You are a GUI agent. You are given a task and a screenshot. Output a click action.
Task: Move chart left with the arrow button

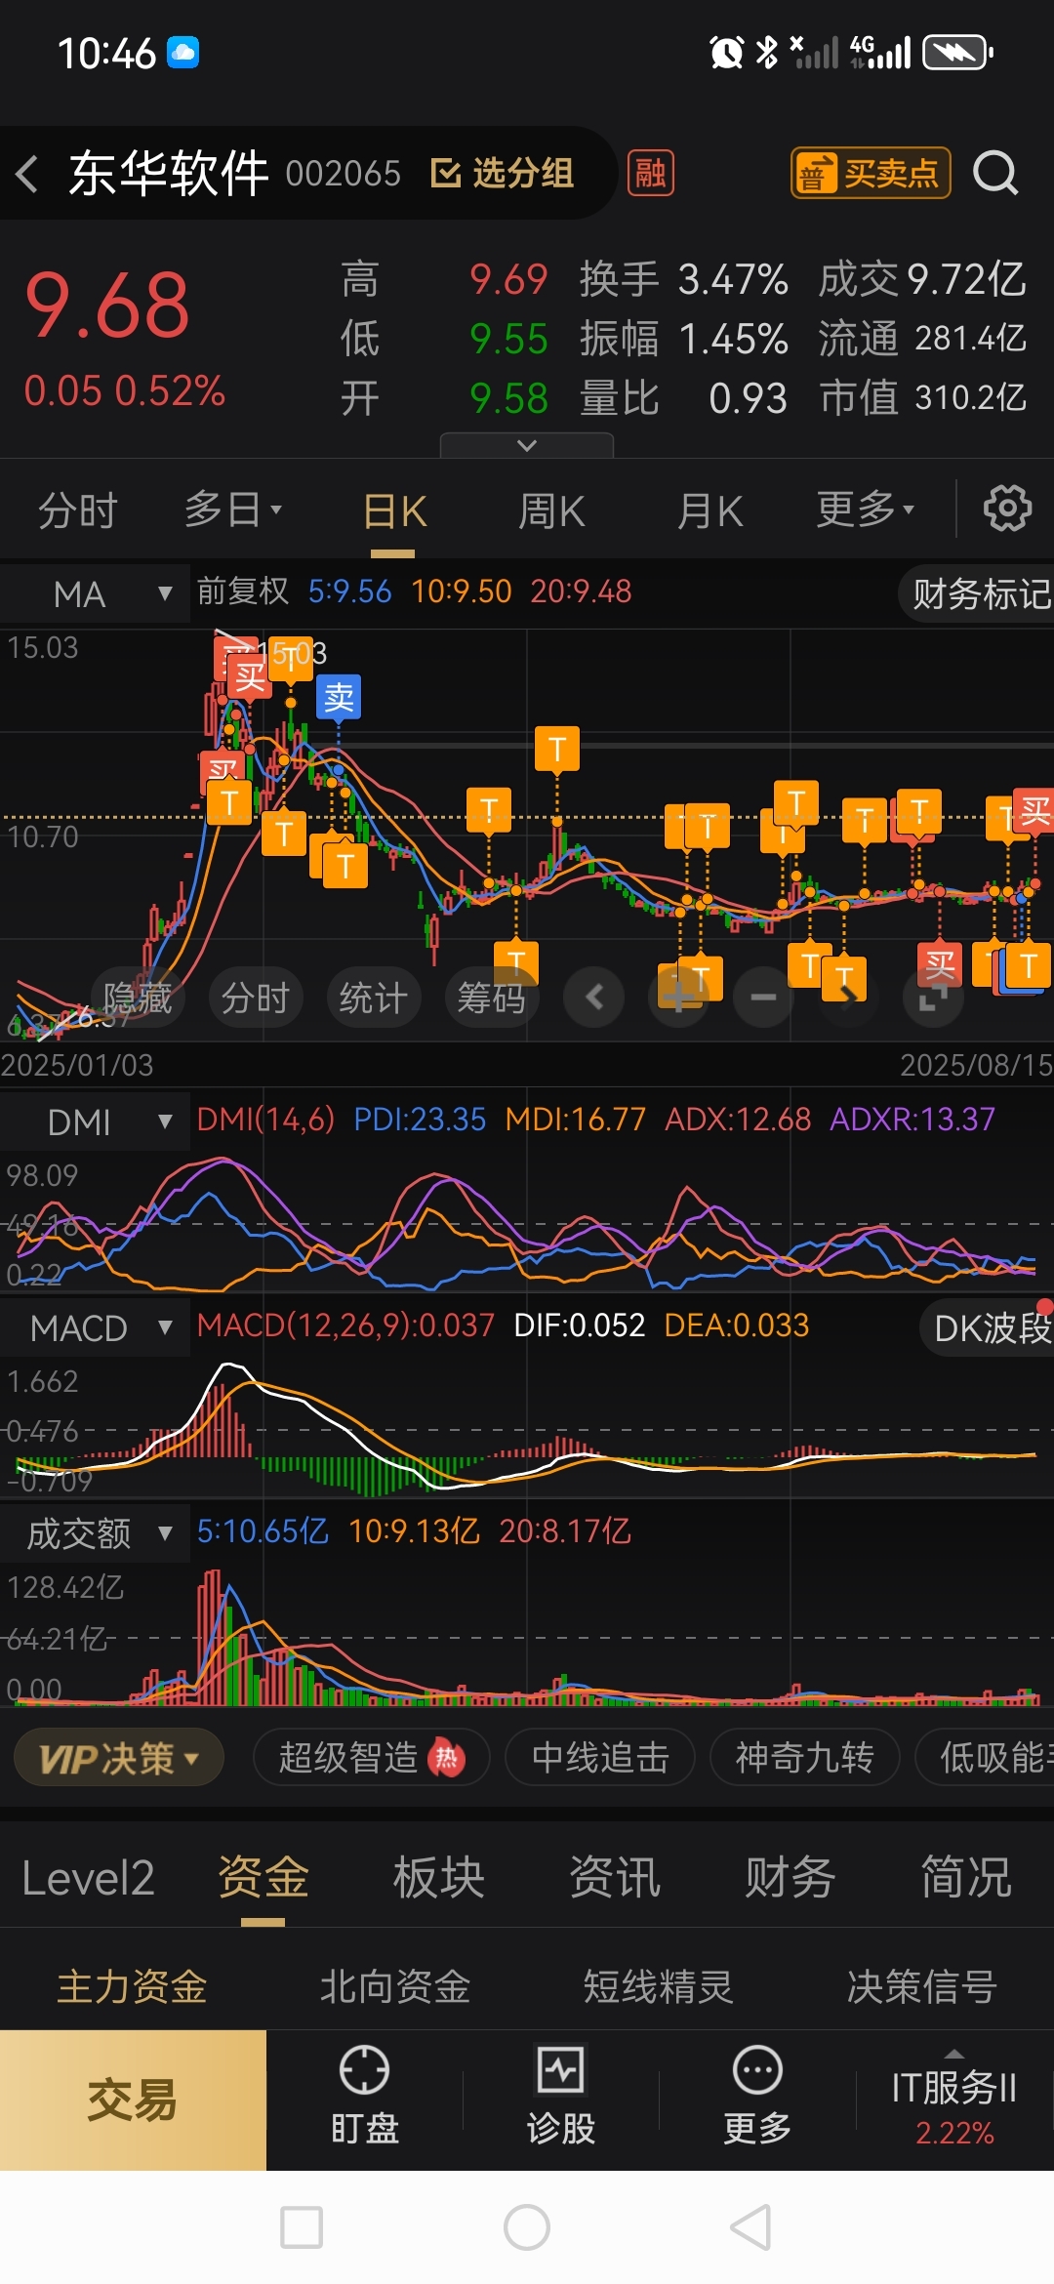[594, 997]
